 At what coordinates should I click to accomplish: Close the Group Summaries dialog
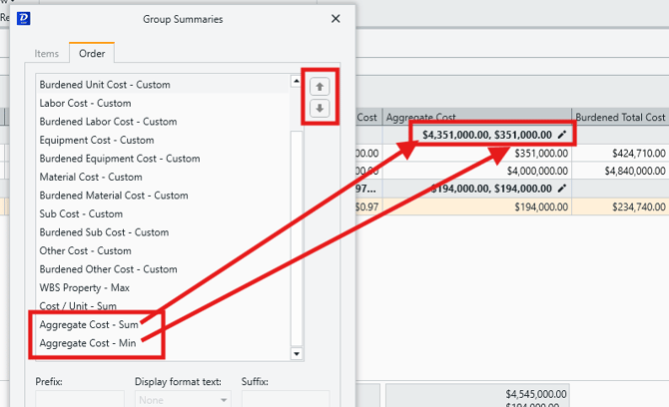point(334,18)
